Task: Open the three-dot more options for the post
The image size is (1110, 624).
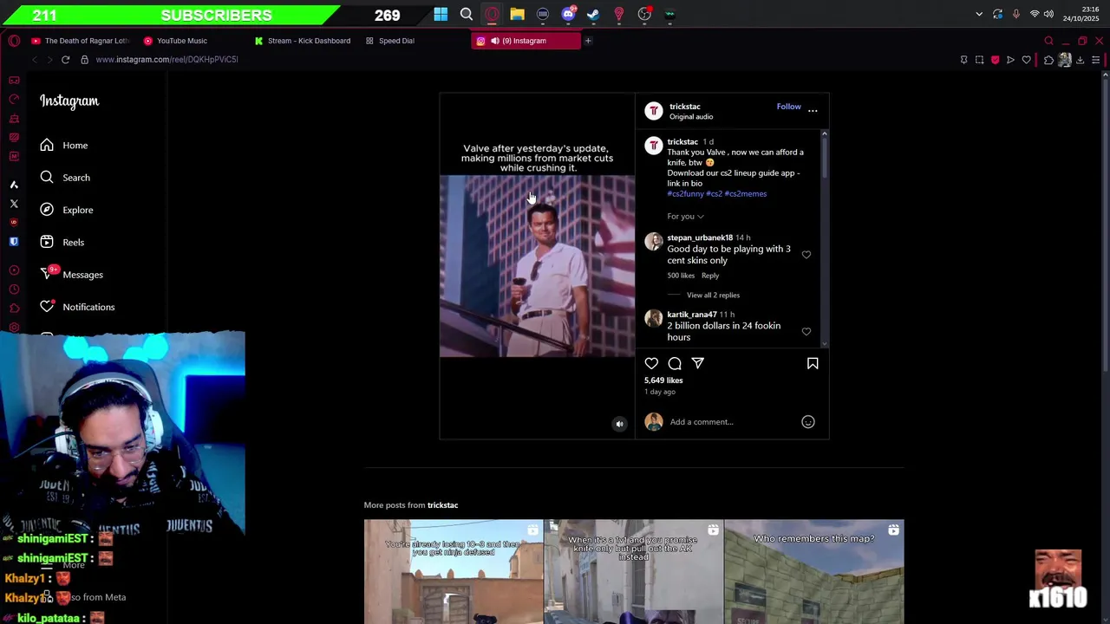Action: 813,110
